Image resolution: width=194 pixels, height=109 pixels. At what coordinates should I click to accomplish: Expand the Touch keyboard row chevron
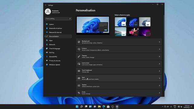(159, 71)
